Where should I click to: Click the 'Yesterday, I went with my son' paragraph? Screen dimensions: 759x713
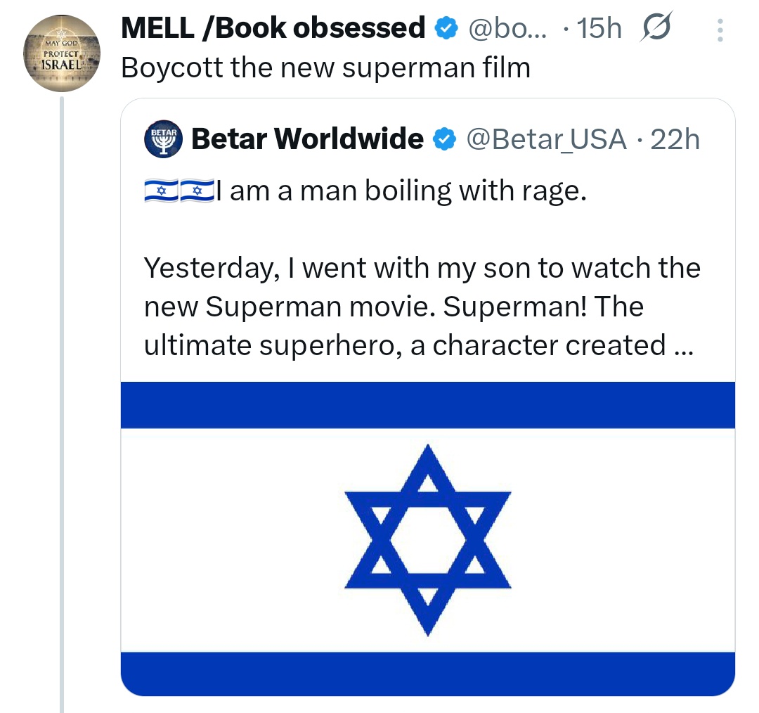click(x=422, y=307)
